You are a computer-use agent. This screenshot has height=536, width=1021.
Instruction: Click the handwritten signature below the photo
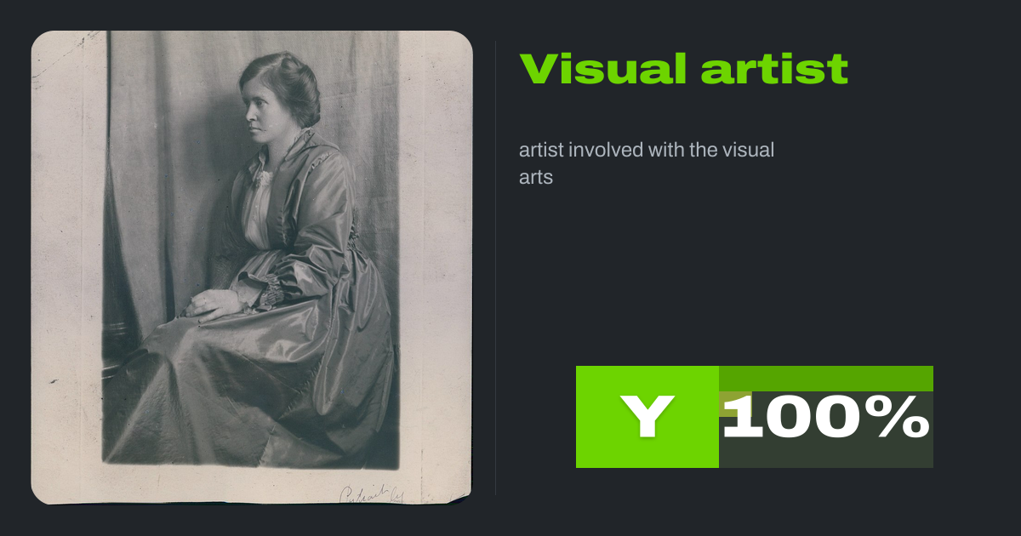[x=372, y=493]
